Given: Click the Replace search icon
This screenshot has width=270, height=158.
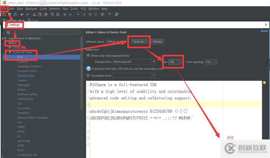Looking at the screenshot, I should pyautogui.click(x=58, y=15).
